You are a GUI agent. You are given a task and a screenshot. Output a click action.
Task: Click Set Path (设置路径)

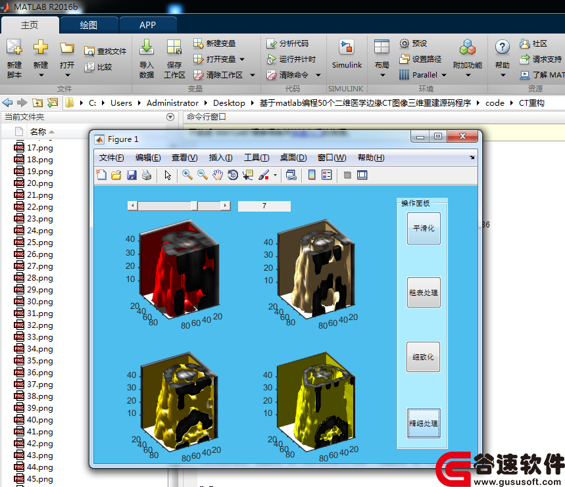point(420,58)
